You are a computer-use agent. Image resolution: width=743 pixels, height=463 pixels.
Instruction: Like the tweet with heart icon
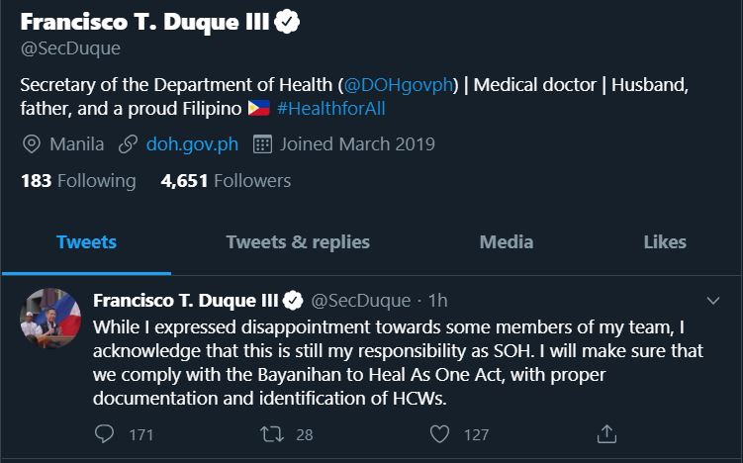(x=440, y=433)
